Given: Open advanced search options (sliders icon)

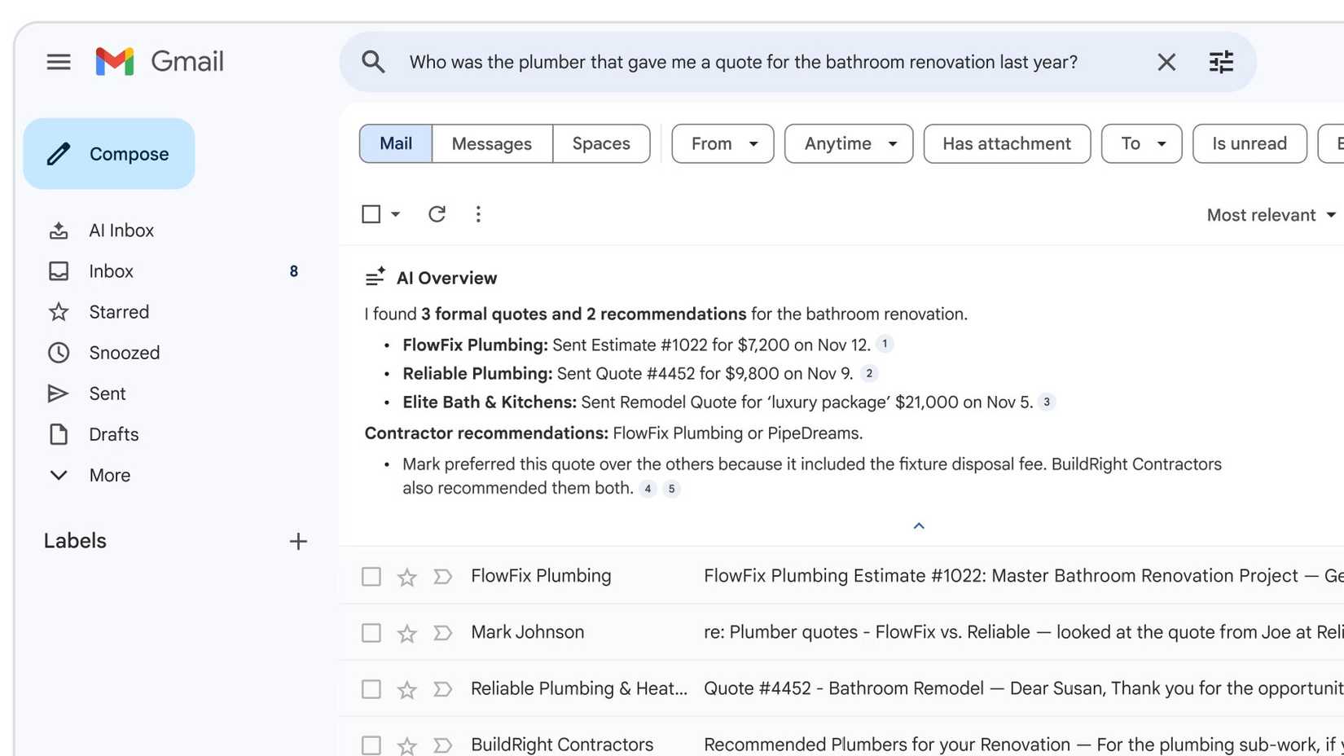Looking at the screenshot, I should (x=1220, y=61).
